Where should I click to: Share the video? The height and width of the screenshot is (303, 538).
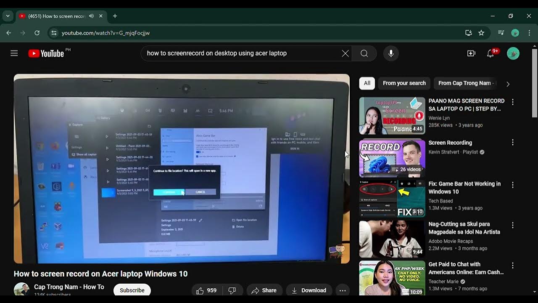point(264,290)
